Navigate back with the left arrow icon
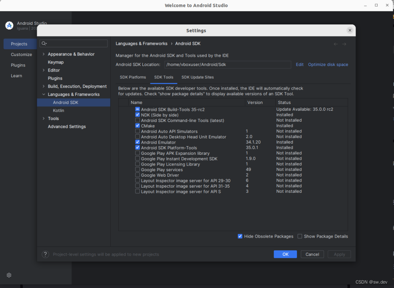This screenshot has width=394, height=288. click(x=336, y=44)
